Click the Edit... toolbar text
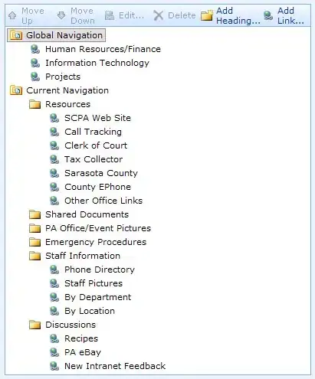The width and height of the screenshot is (315, 379). pyautogui.click(x=131, y=15)
